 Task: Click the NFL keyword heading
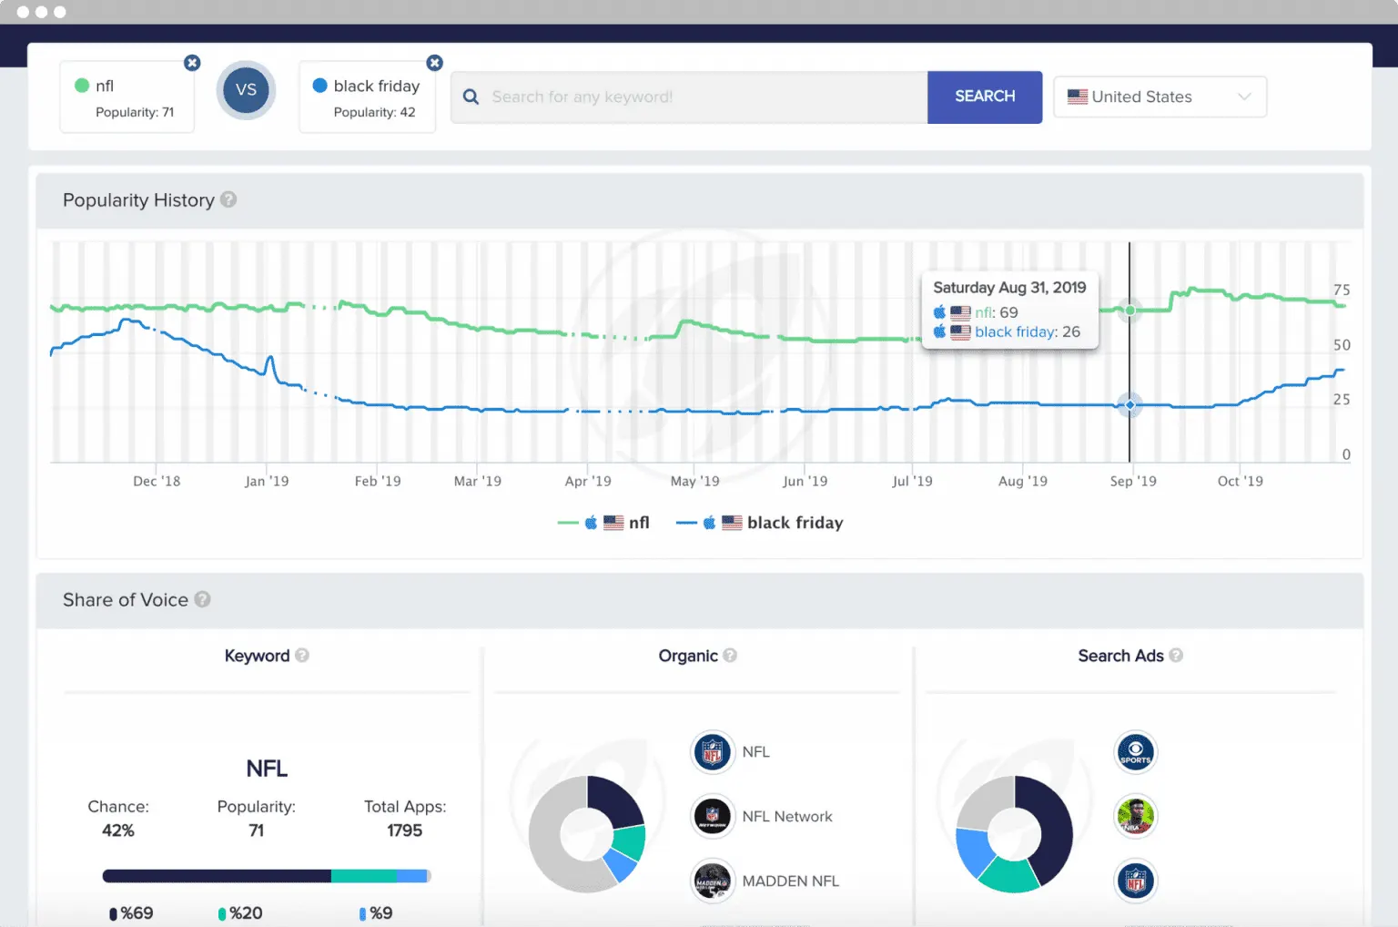(x=267, y=769)
